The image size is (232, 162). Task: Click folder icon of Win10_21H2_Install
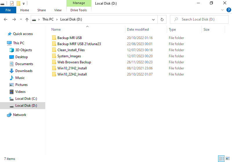[x=54, y=68]
